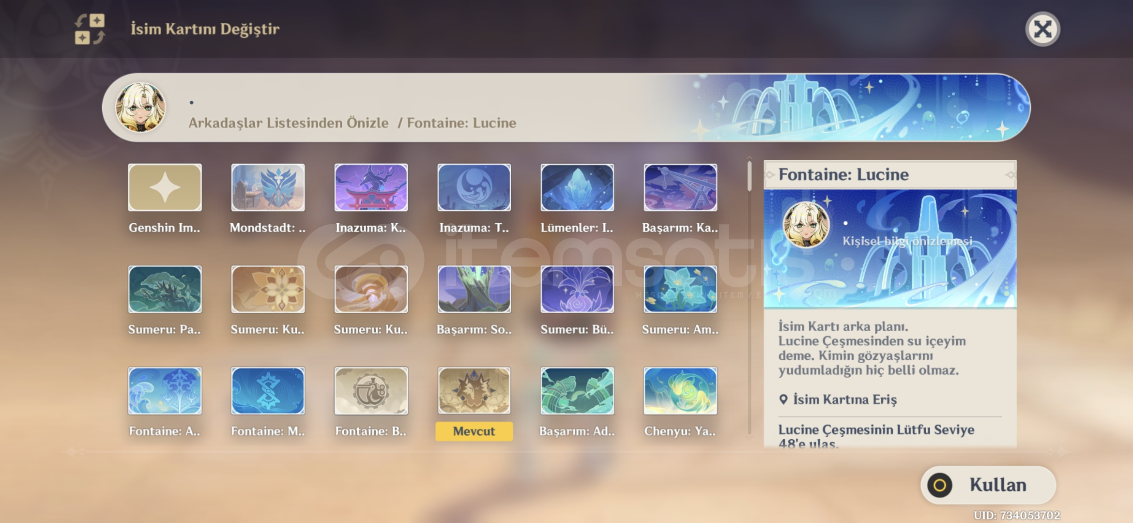Choose the Fontaine: M.. blue emblem card

[268, 391]
